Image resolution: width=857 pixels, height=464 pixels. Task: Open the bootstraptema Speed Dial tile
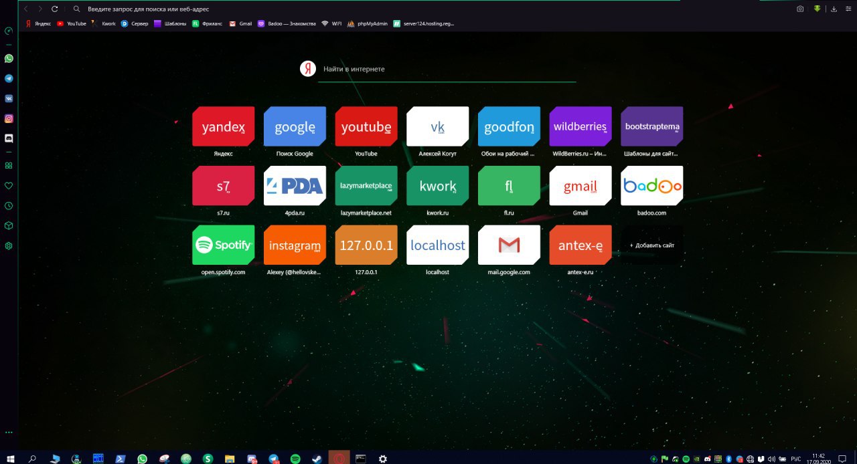tap(652, 126)
